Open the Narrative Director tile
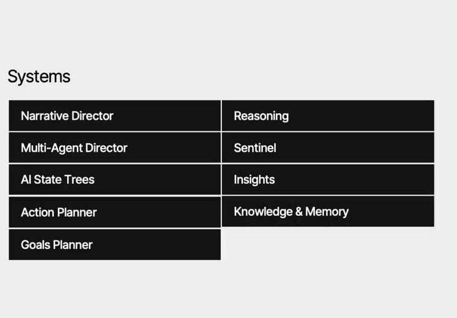Viewport: 457px width, 318px height. pyautogui.click(x=115, y=116)
